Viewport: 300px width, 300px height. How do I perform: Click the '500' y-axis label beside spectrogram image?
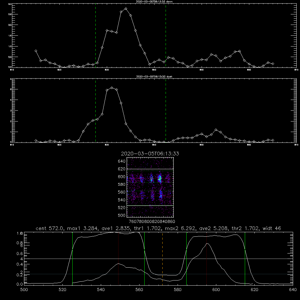[x=122, y=215]
